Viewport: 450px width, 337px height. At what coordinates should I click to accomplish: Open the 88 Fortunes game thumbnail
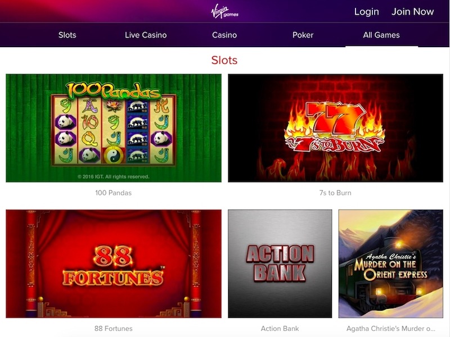pyautogui.click(x=114, y=263)
